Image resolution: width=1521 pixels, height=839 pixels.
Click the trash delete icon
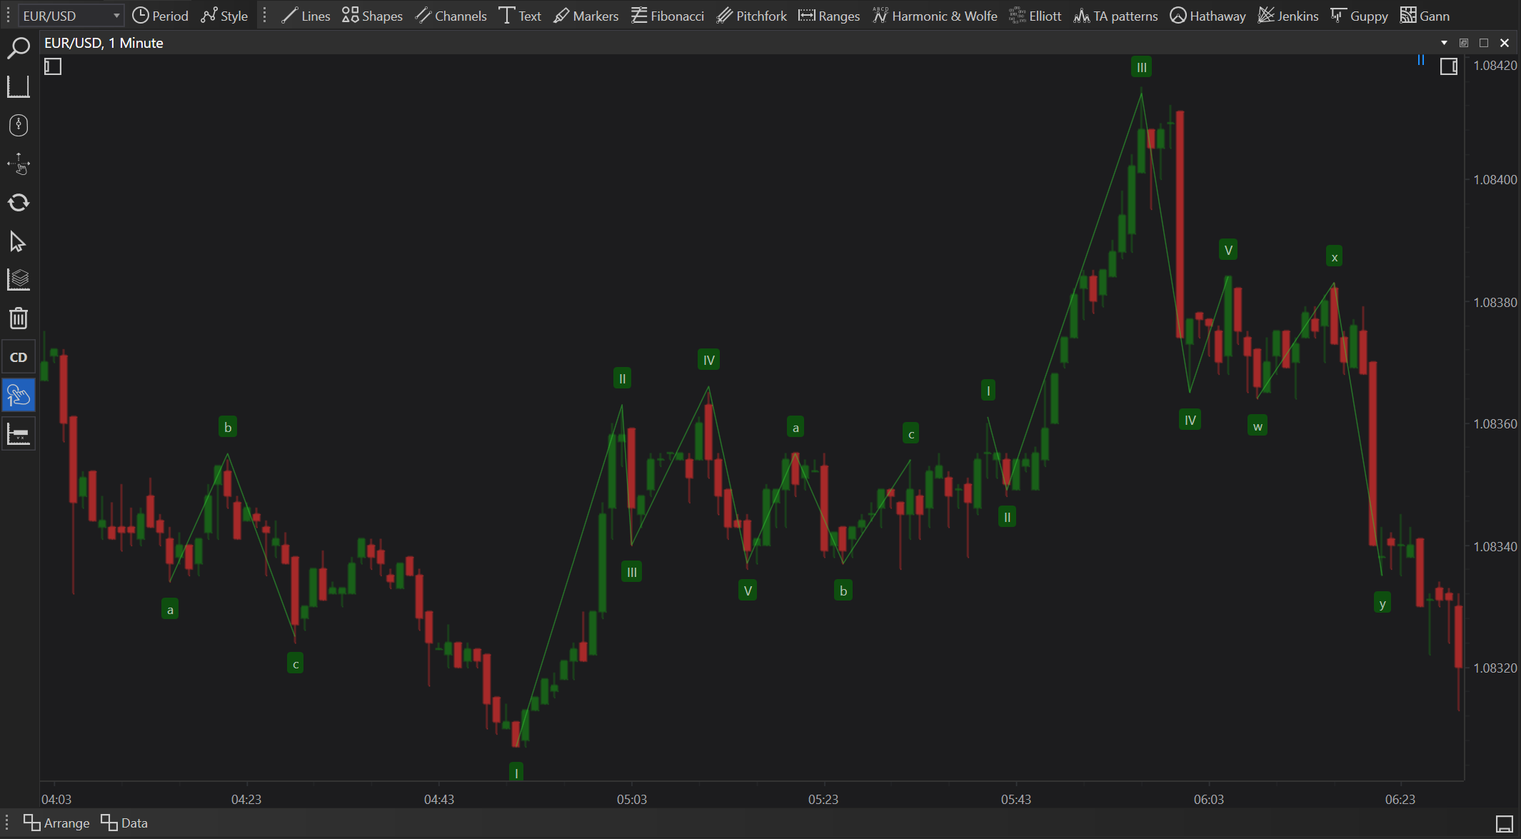coord(18,318)
